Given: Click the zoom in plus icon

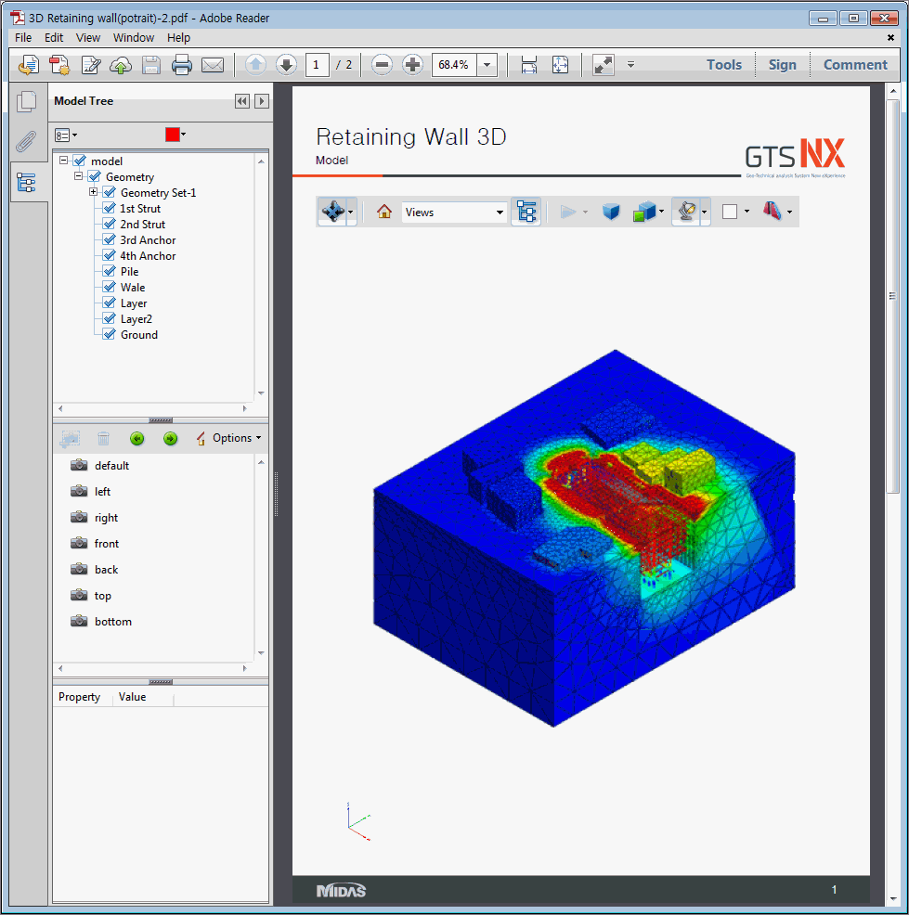Looking at the screenshot, I should point(413,65).
